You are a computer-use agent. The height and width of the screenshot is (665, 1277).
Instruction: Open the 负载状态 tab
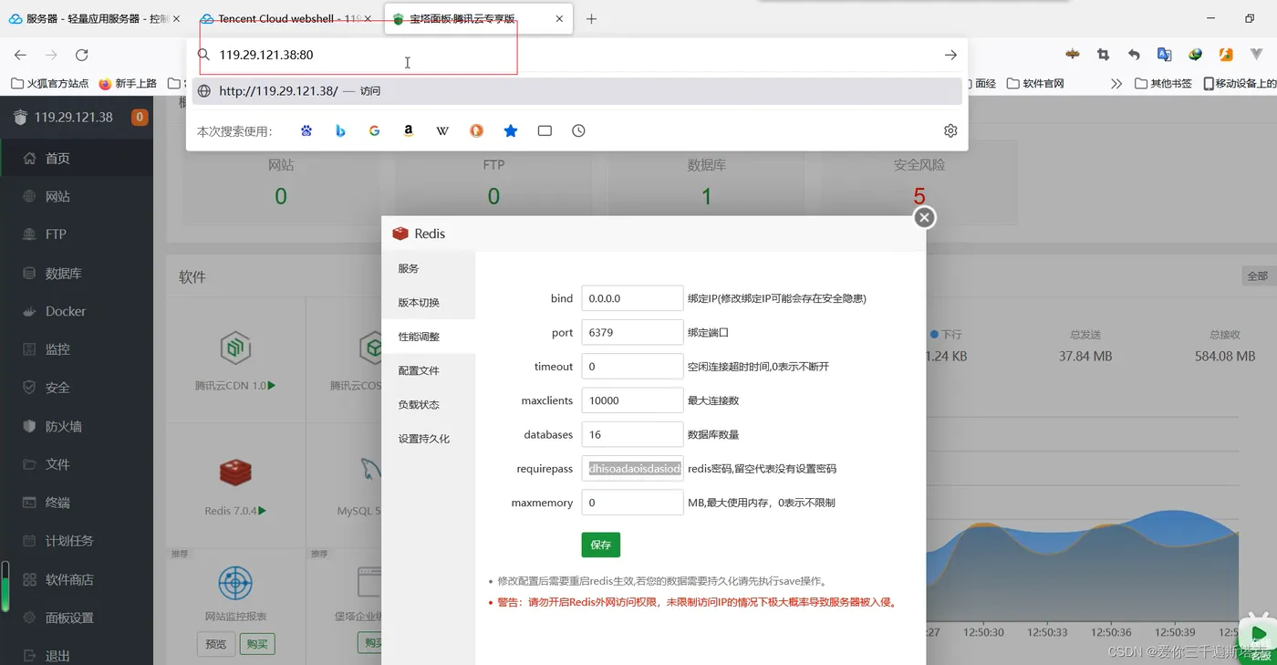point(429,404)
